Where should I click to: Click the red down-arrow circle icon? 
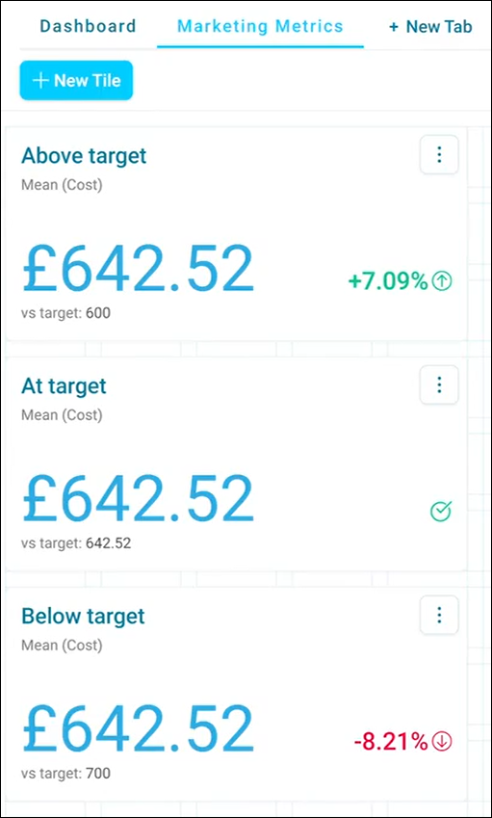(442, 741)
